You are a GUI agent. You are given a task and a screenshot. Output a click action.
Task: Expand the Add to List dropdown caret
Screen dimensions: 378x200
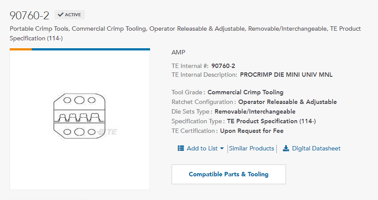pos(222,149)
